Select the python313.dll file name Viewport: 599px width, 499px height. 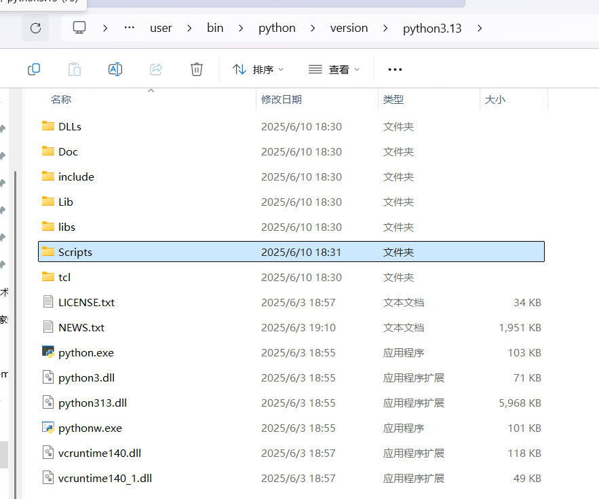92,403
